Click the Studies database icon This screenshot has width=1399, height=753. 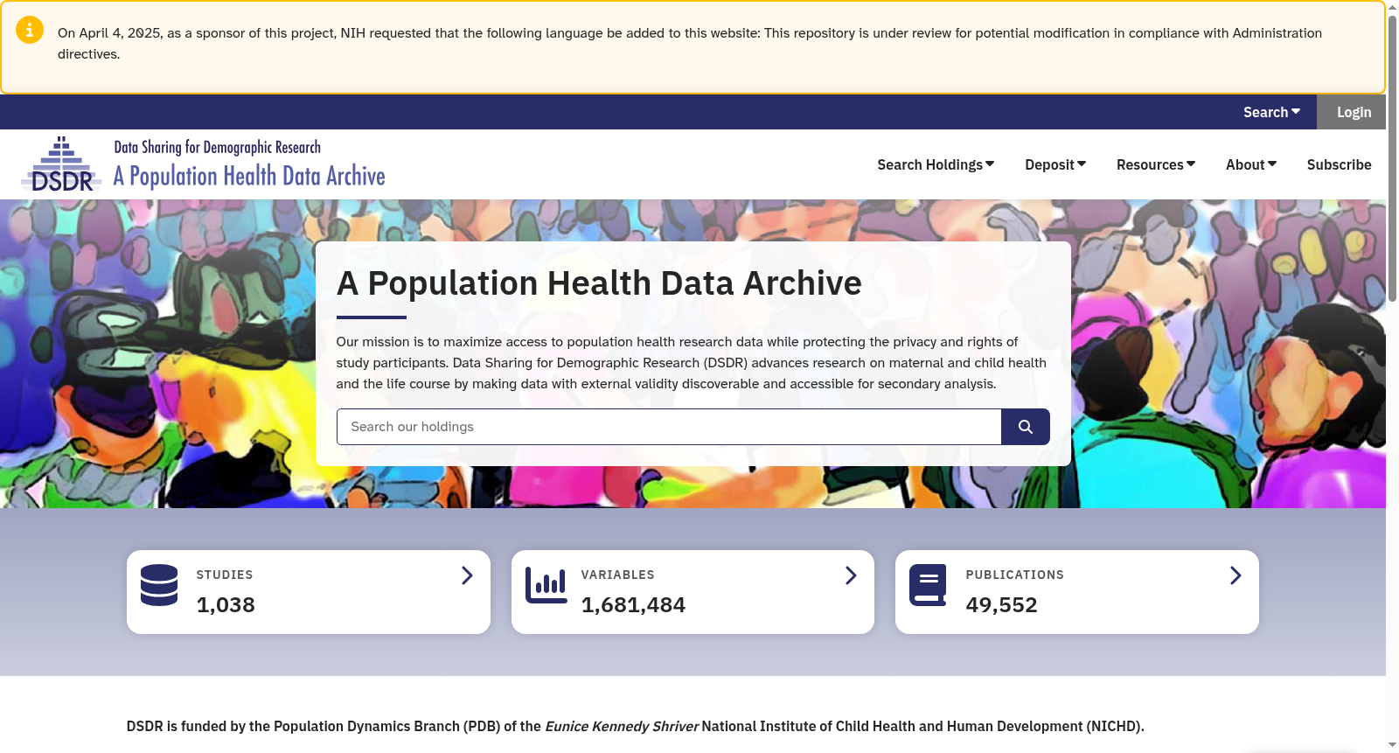click(159, 585)
